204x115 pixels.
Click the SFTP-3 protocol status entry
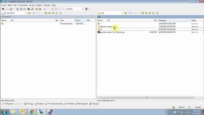point(181,107)
